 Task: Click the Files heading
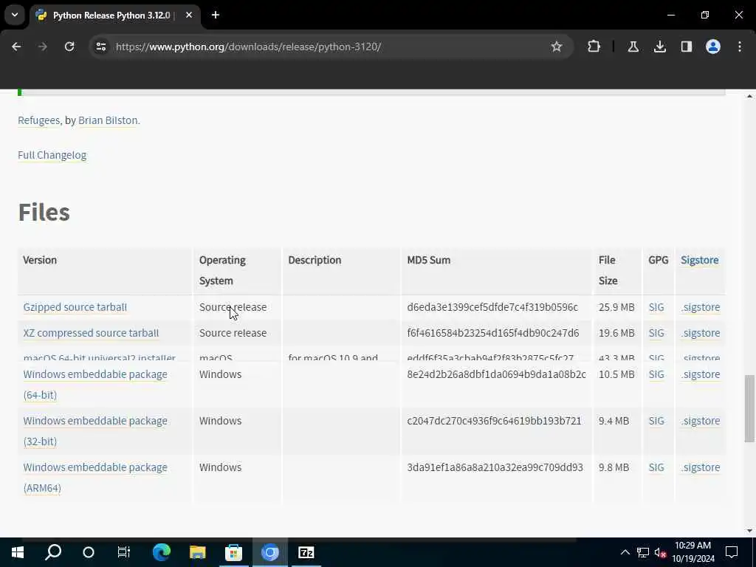pos(44,212)
